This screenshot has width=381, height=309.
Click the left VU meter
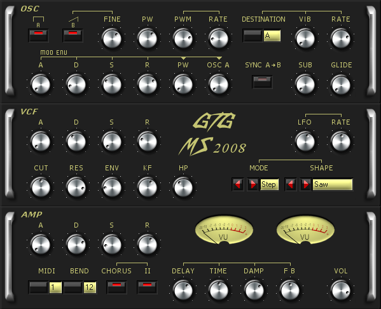pyautogui.click(x=224, y=230)
